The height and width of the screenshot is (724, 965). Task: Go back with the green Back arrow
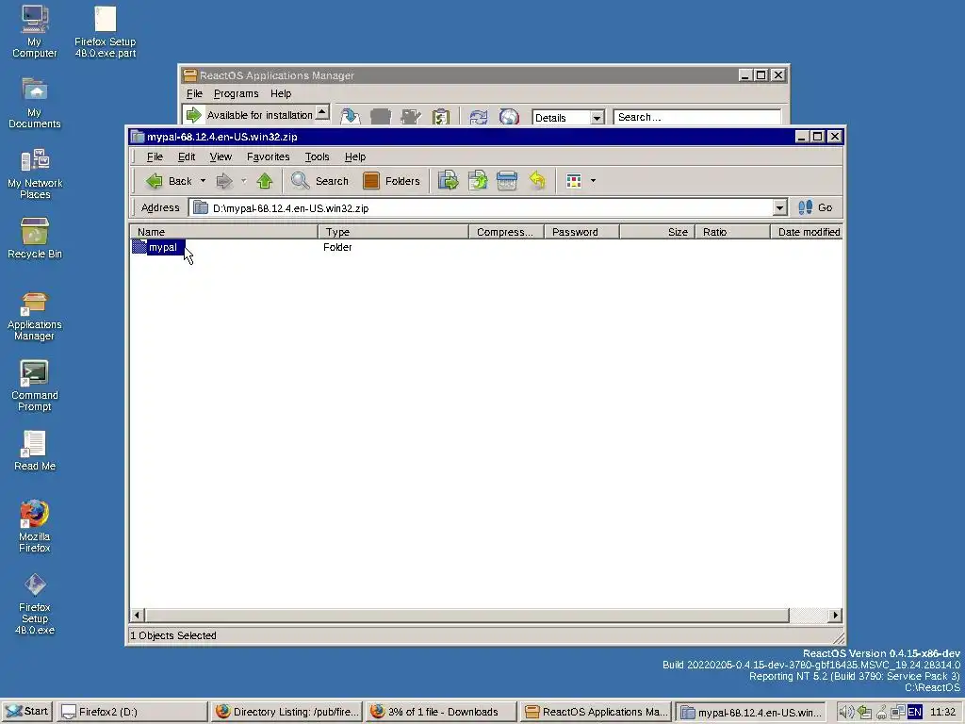point(168,181)
